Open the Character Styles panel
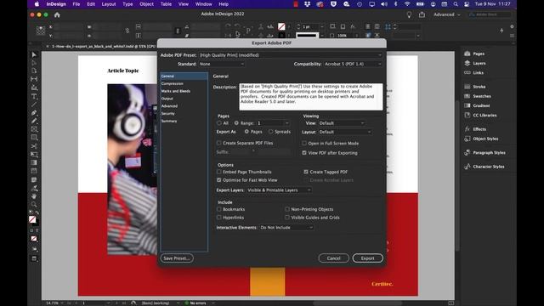Screen dimensions: 544x306 pyautogui.click(x=484, y=167)
